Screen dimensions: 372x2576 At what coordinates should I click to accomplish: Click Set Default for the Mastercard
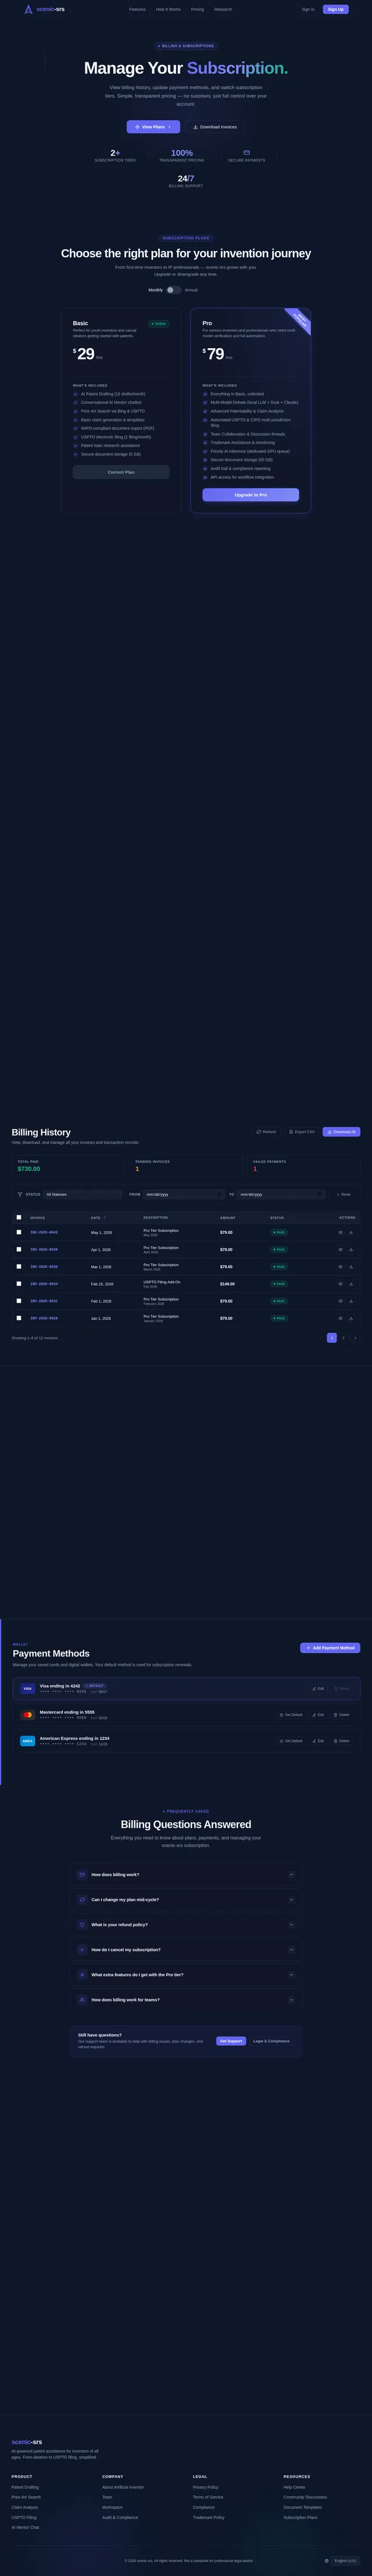point(291,1715)
